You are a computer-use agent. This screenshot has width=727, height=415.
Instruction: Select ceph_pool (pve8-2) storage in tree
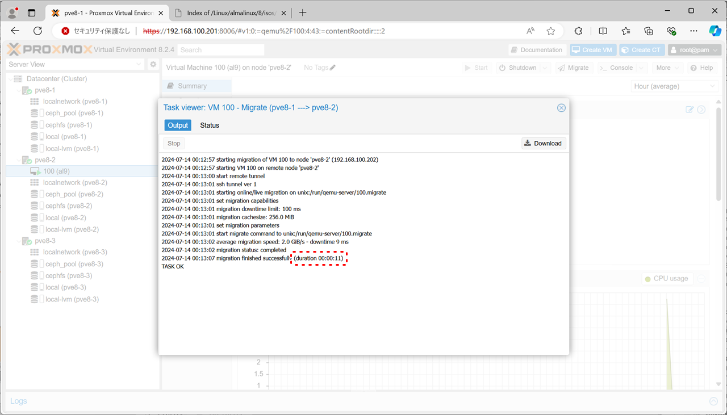click(x=74, y=194)
